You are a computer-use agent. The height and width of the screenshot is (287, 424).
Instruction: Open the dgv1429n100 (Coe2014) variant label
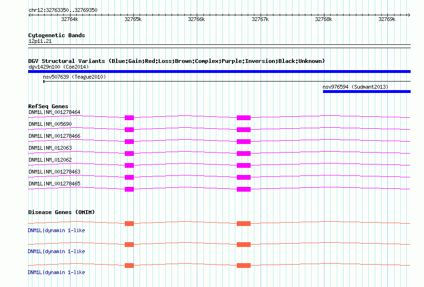point(59,67)
